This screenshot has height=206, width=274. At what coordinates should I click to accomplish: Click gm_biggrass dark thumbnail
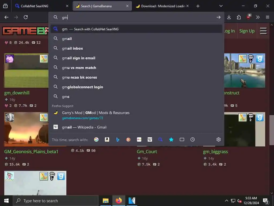tap(245, 129)
